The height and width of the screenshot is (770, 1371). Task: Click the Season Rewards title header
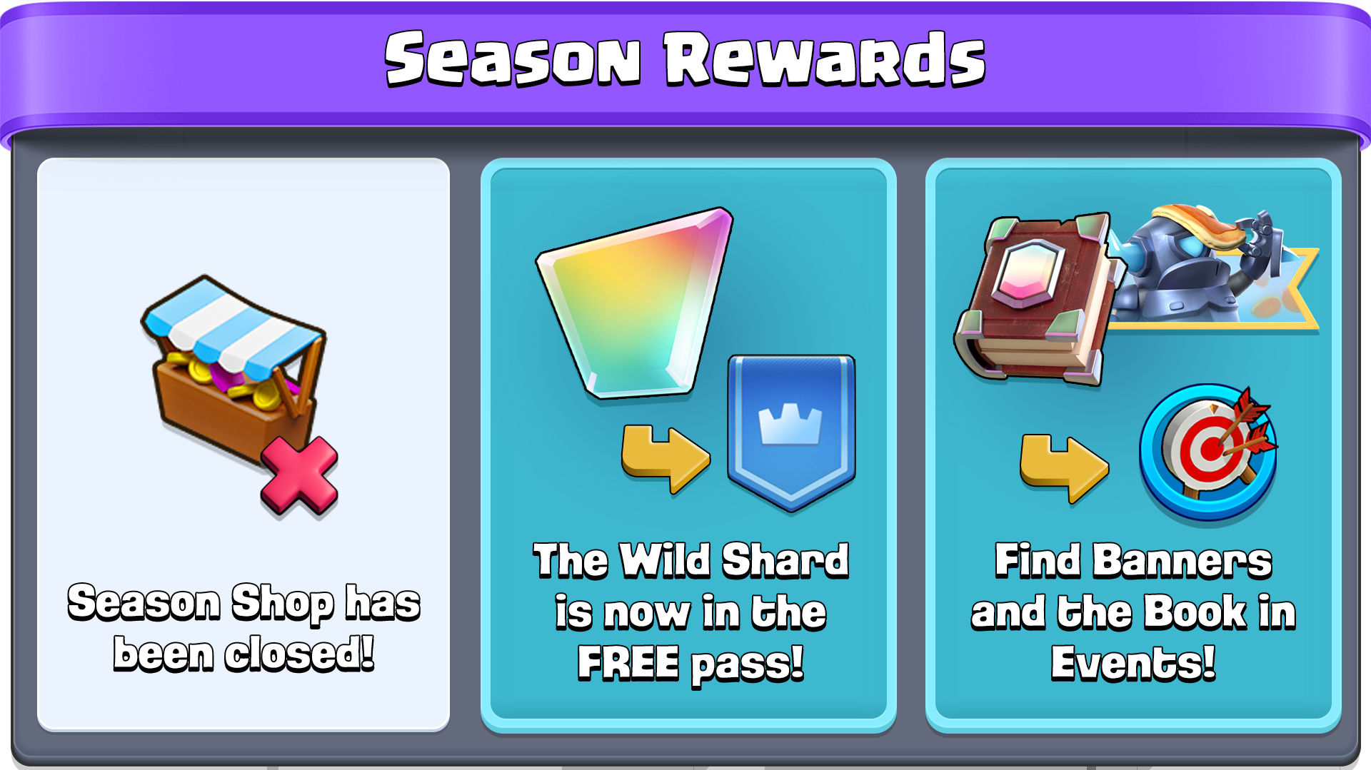685,59
